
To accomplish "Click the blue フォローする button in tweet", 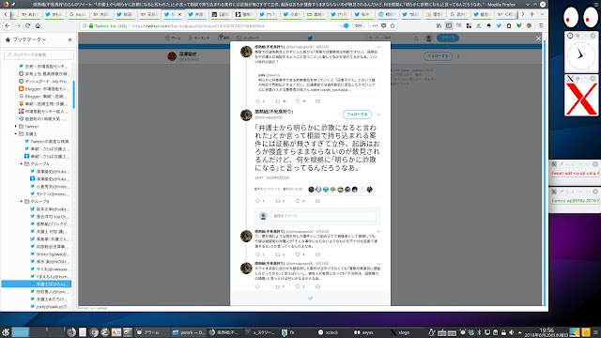I will click(357, 115).
